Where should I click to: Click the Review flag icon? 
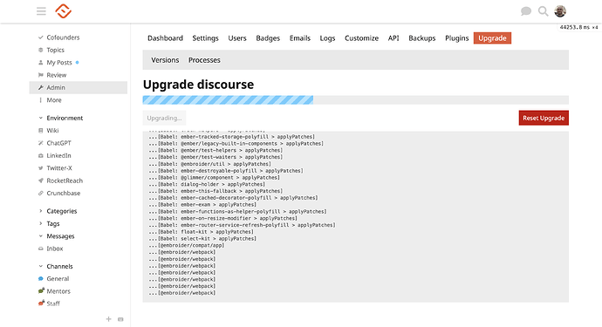tap(41, 75)
